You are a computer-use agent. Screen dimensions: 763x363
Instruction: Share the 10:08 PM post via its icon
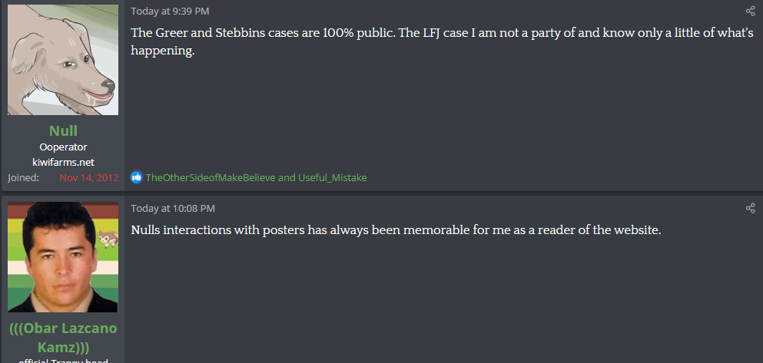pyautogui.click(x=751, y=208)
